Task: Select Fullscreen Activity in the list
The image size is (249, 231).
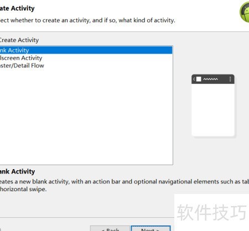Action: pos(86,58)
